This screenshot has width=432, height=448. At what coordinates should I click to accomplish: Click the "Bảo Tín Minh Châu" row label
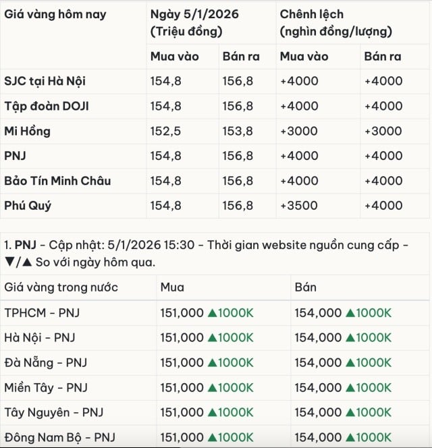pyautogui.click(x=57, y=181)
